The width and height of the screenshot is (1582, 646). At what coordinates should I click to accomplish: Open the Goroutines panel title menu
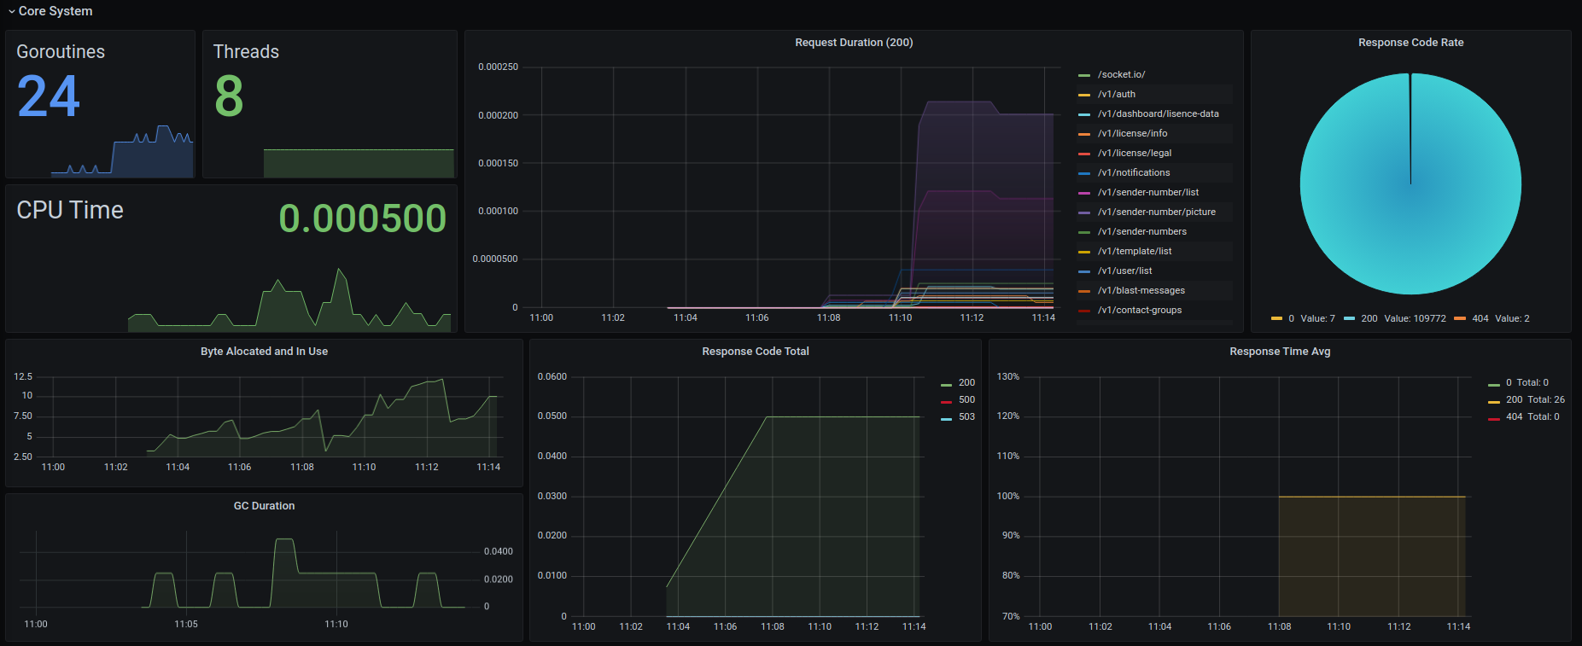pyautogui.click(x=61, y=52)
